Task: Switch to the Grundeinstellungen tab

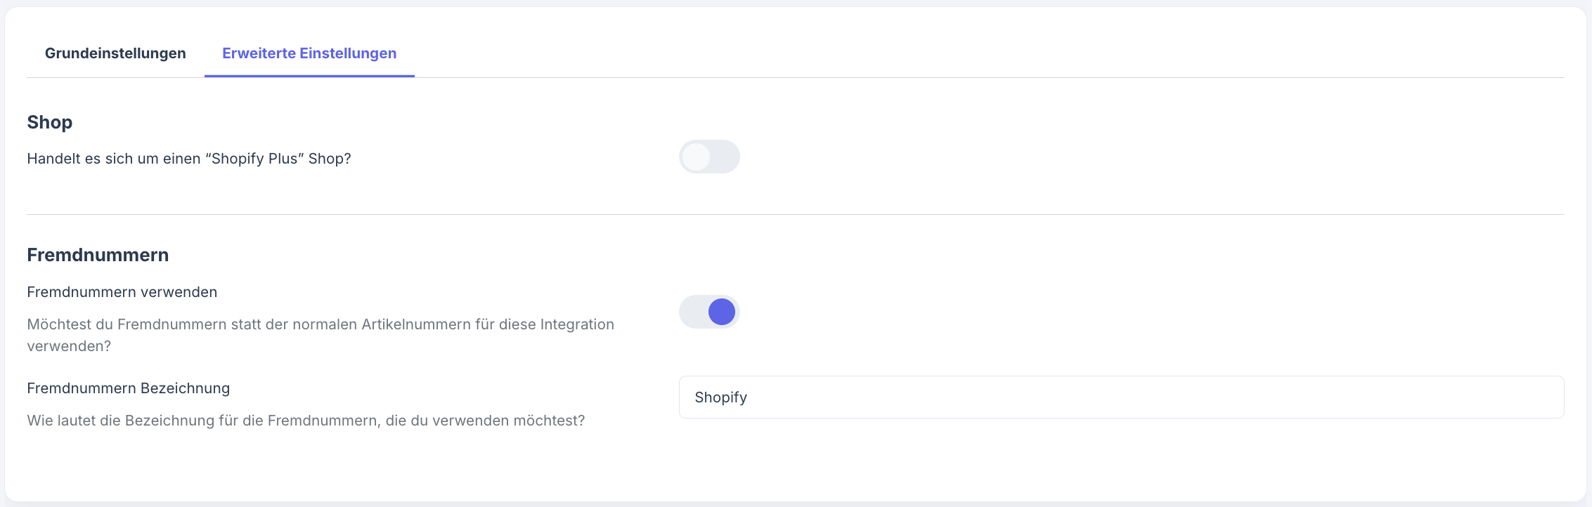Action: point(115,53)
